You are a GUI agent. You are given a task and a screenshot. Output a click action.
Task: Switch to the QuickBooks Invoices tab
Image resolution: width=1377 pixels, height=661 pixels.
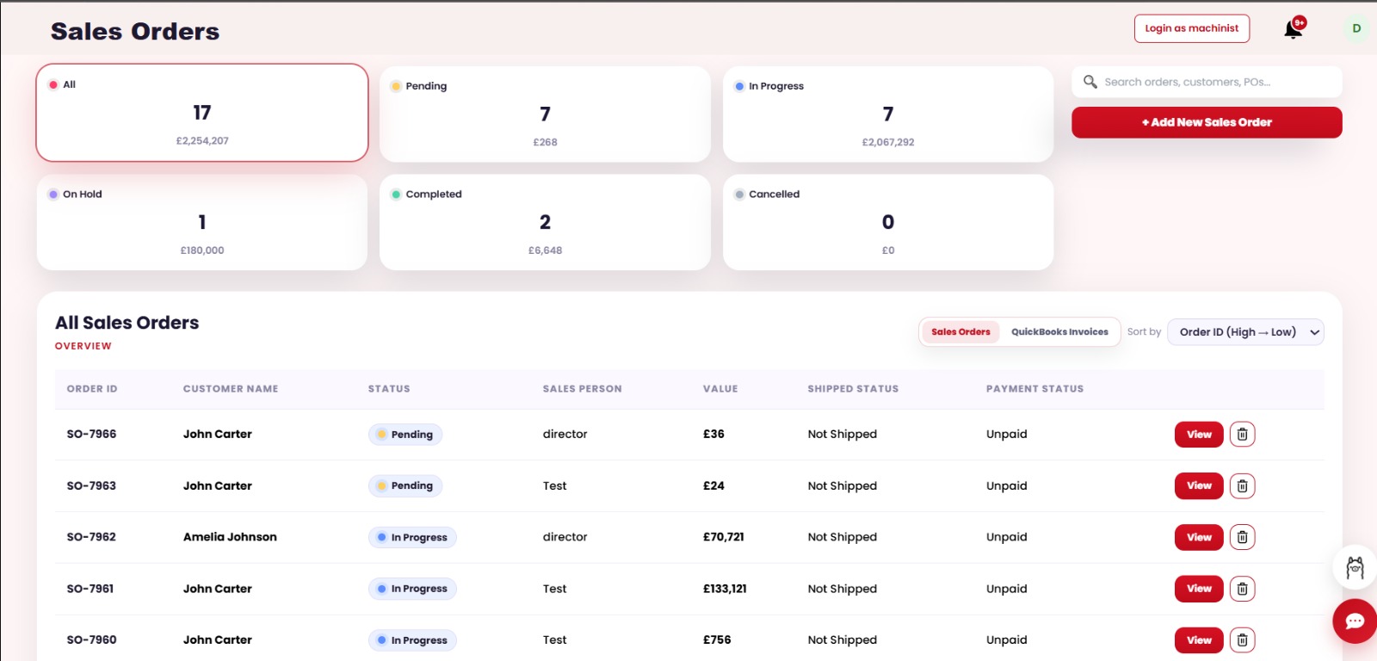(1059, 331)
